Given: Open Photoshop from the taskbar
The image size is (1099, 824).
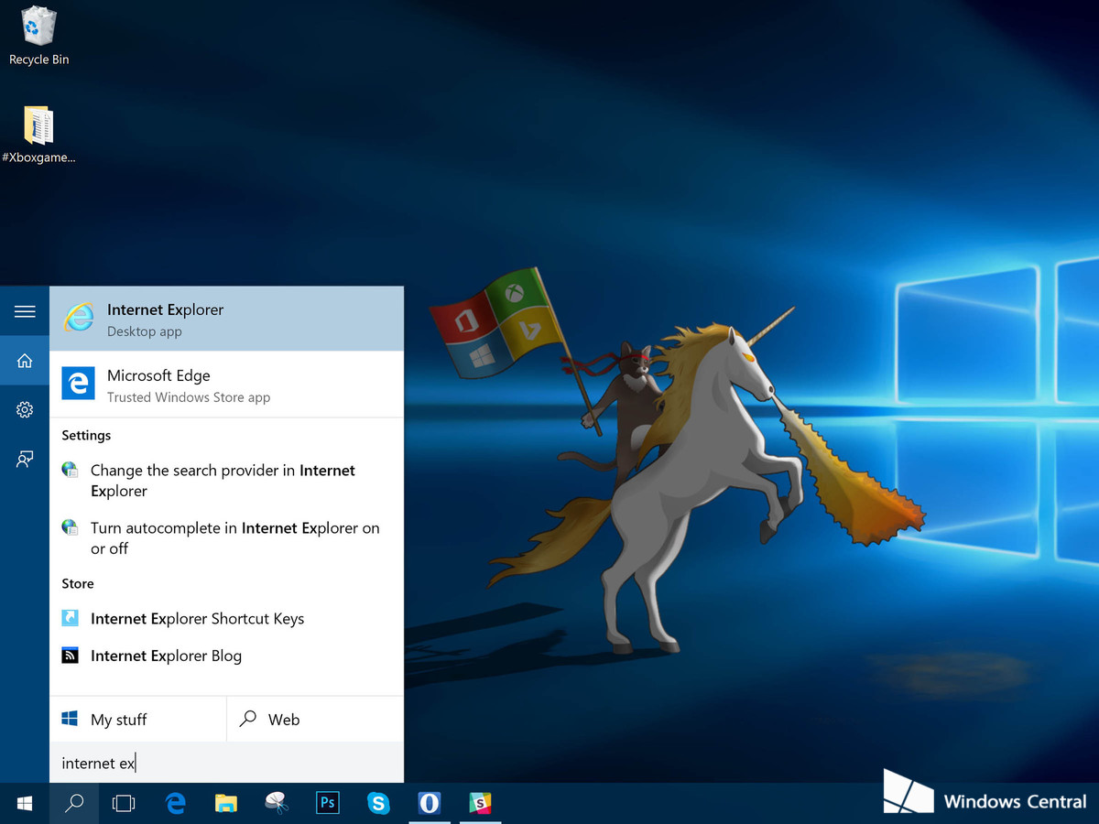Looking at the screenshot, I should (327, 804).
